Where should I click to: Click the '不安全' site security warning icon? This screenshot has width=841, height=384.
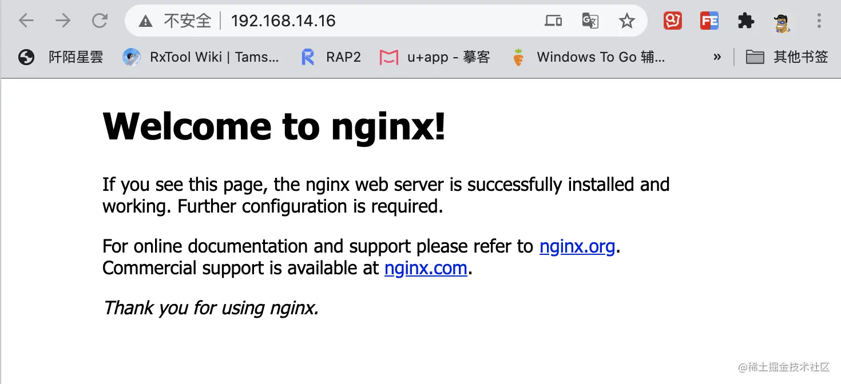click(x=145, y=21)
